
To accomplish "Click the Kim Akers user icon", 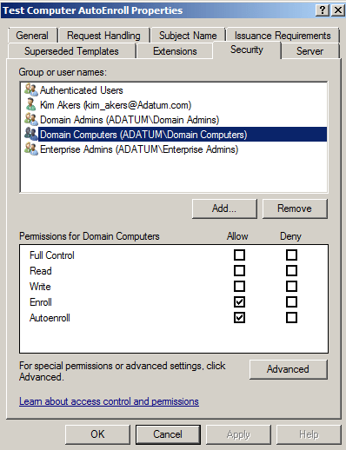I will click(x=31, y=105).
